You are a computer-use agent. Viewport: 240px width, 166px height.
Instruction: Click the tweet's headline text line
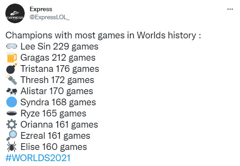click(103, 35)
